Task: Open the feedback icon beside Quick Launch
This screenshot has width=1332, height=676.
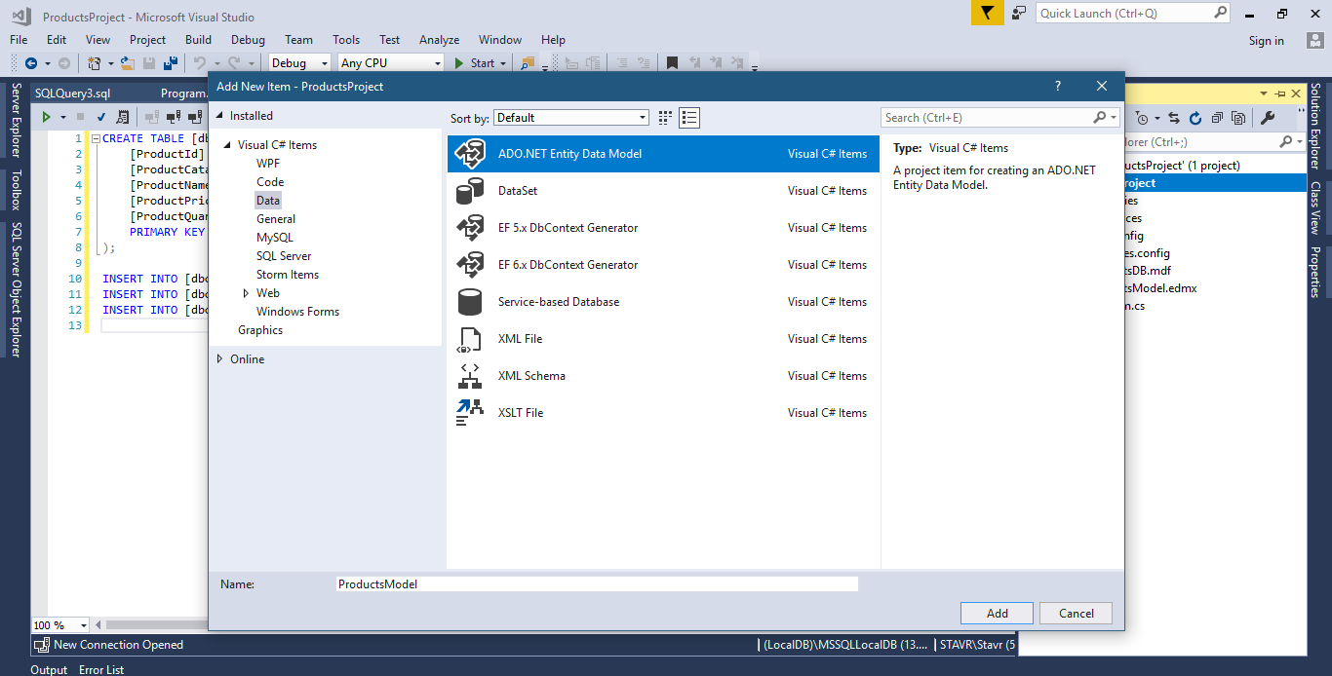Action: pyautogui.click(x=1019, y=13)
